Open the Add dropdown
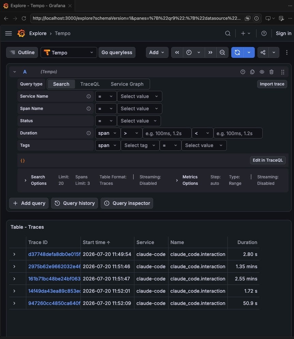This screenshot has height=339, width=294. [157, 52]
